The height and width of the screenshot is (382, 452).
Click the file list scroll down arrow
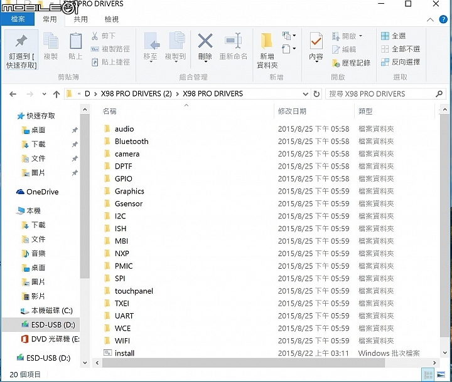point(445,353)
